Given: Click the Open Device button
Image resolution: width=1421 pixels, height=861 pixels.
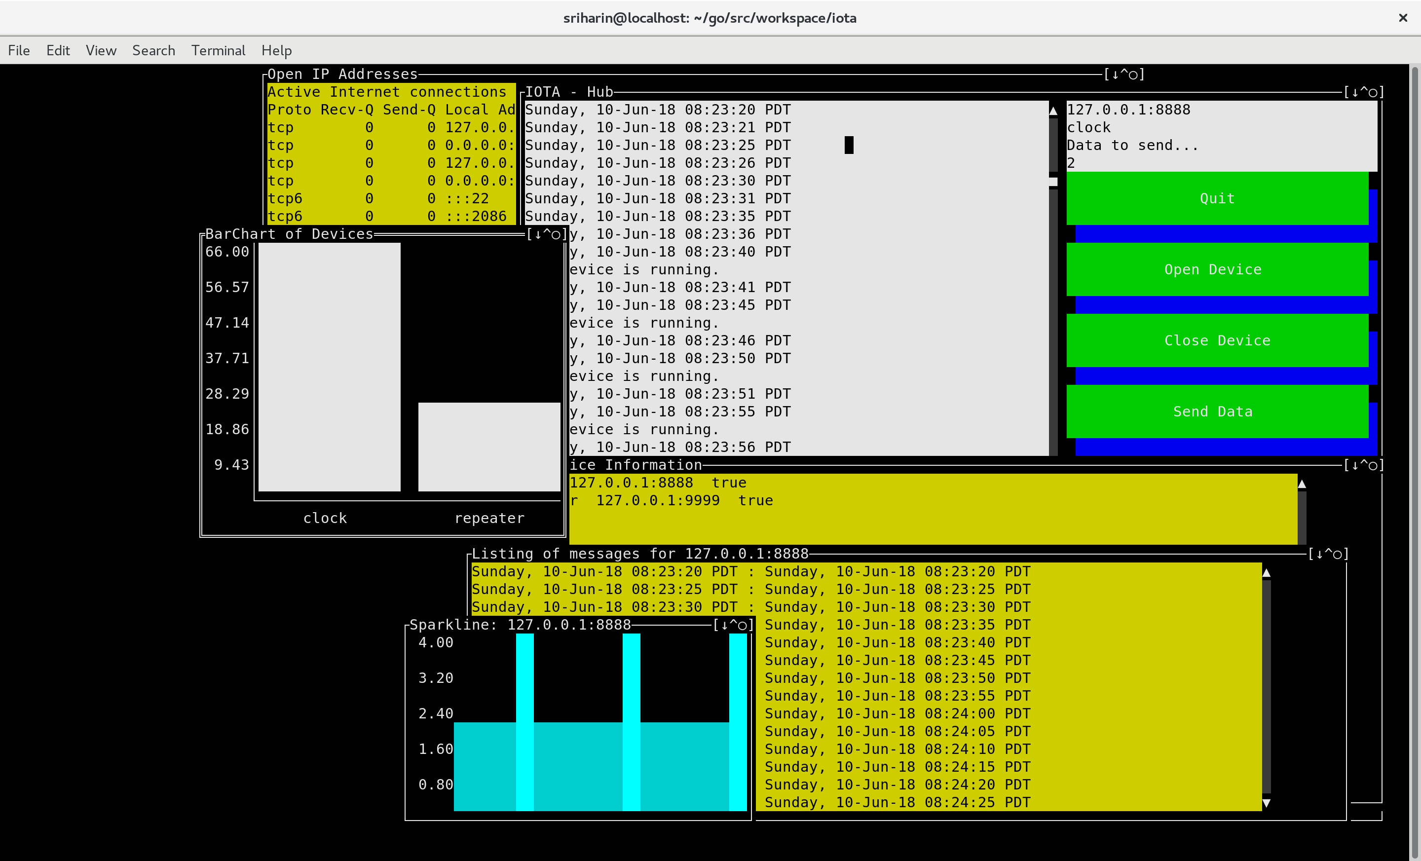Looking at the screenshot, I should (x=1217, y=269).
